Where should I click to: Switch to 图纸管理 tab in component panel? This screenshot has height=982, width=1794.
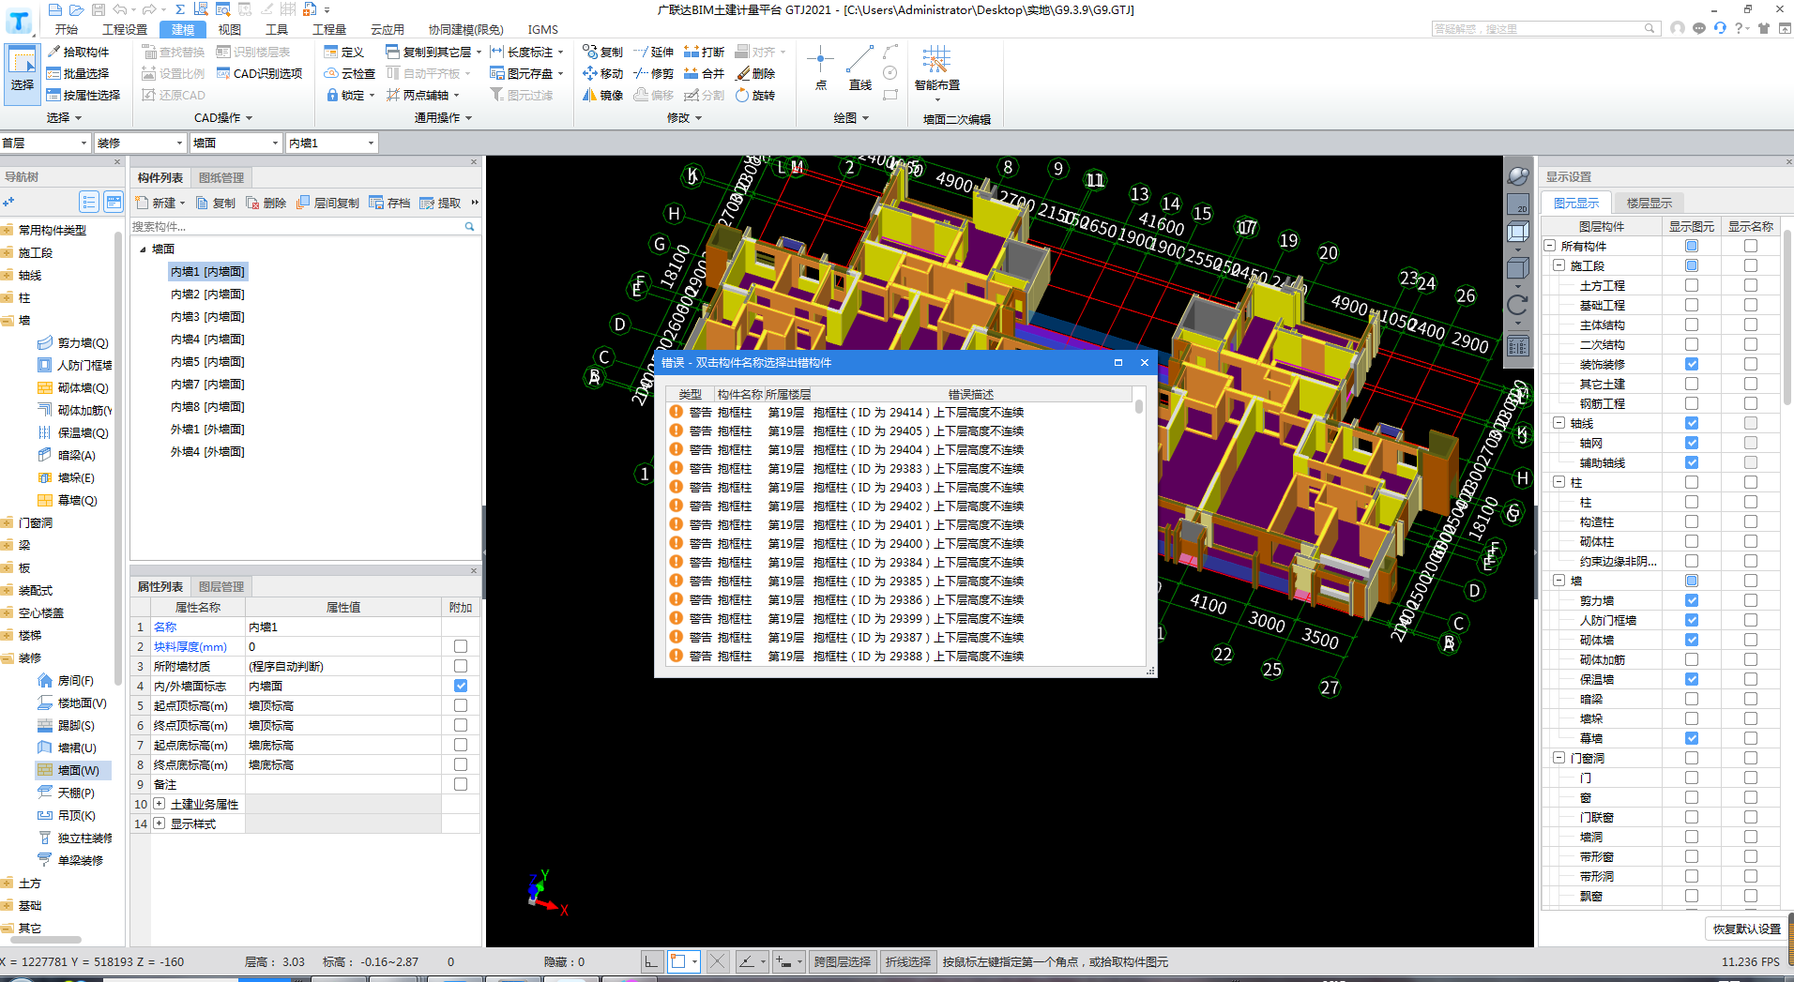pyautogui.click(x=221, y=178)
